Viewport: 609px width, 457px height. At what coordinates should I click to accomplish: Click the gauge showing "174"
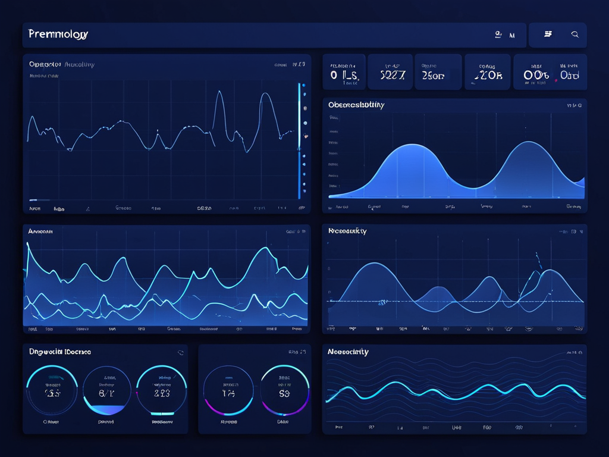228,390
